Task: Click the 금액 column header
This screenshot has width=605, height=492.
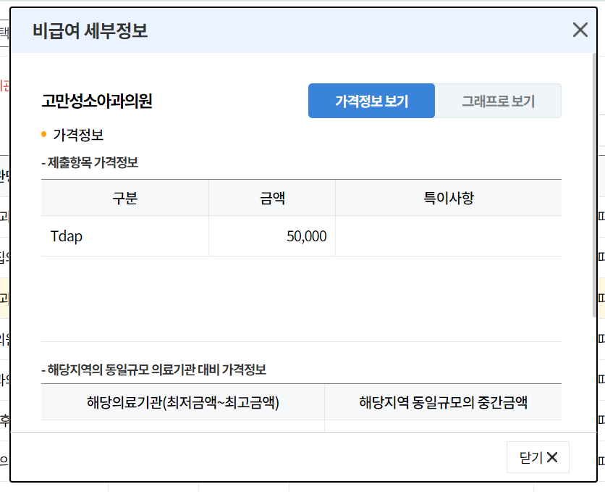Action: (x=271, y=197)
